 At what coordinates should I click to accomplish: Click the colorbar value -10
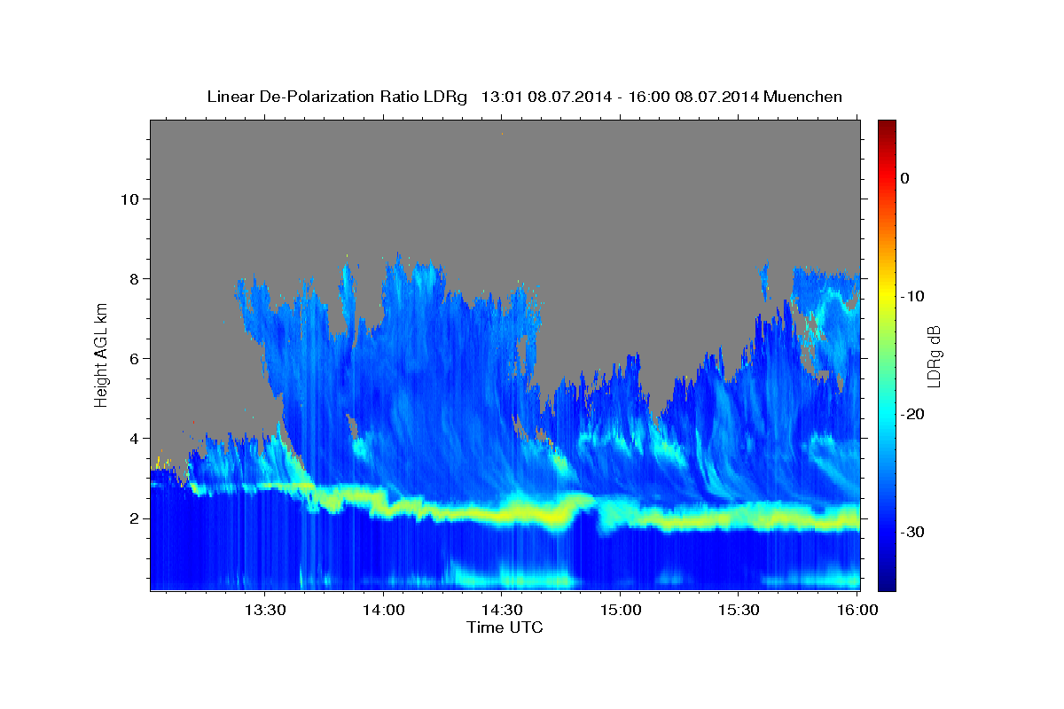[913, 296]
